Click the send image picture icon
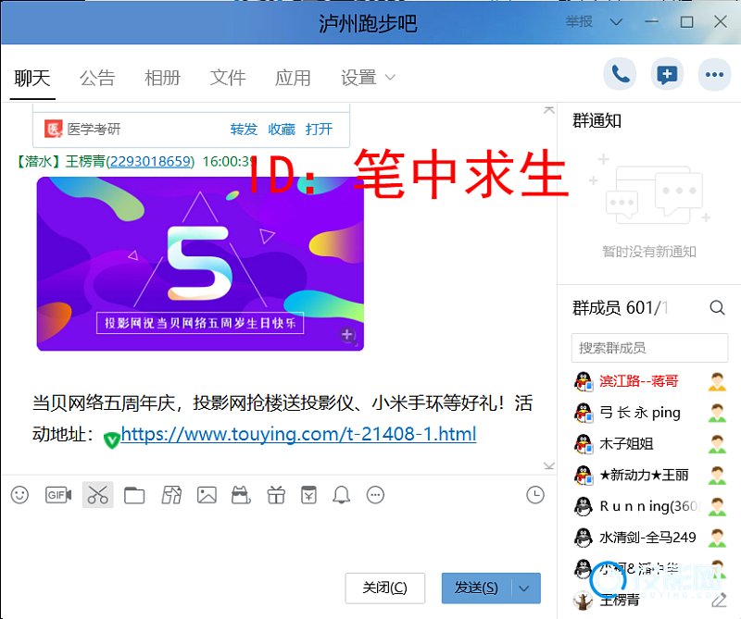This screenshot has width=741, height=619. [x=207, y=495]
